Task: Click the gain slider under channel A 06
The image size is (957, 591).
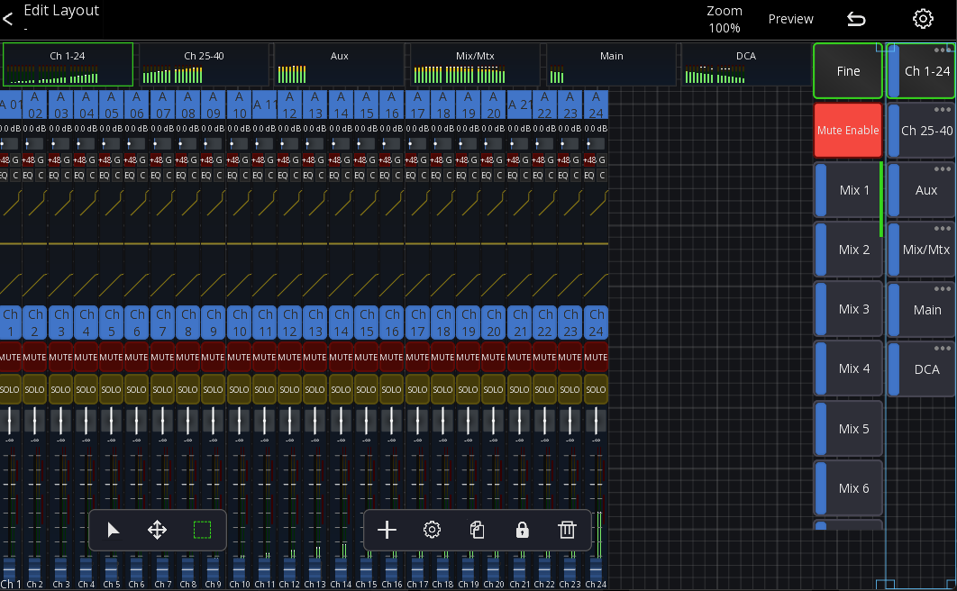Action: (x=136, y=144)
